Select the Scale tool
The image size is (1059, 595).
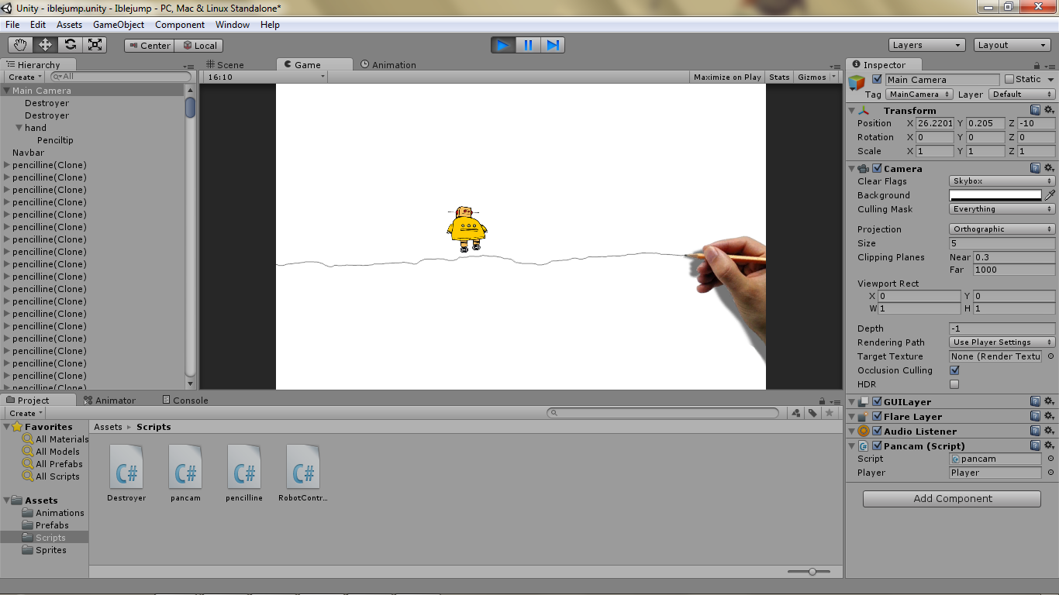click(95, 44)
